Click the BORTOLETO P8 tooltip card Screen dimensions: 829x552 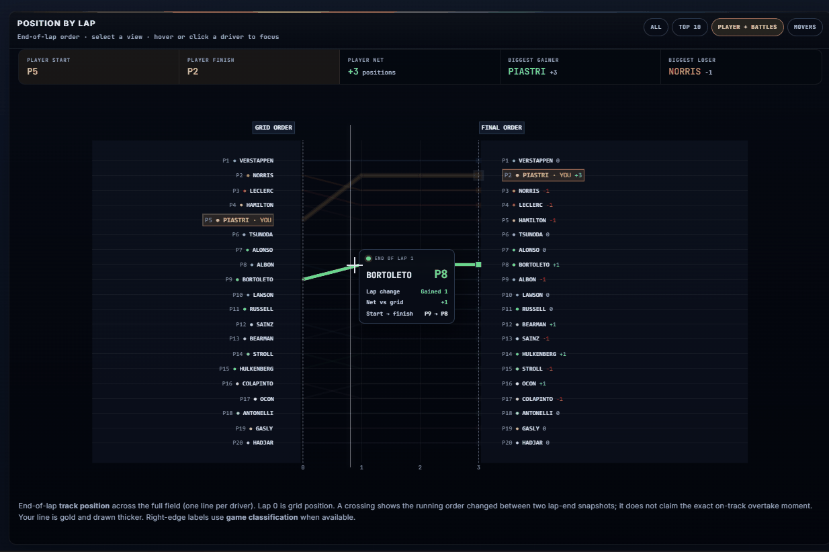[x=406, y=287]
